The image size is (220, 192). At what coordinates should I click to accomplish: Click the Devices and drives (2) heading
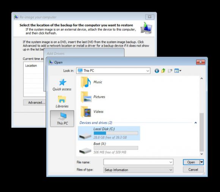[x=96, y=123]
